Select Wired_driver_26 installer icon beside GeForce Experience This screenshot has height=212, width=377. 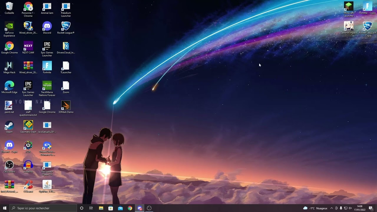pos(28,28)
